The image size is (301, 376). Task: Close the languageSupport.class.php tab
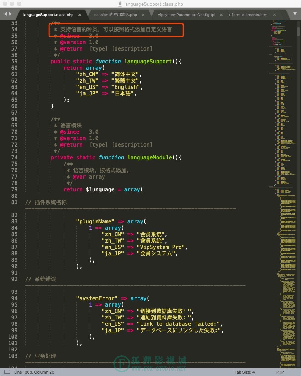pyautogui.click(x=80, y=15)
